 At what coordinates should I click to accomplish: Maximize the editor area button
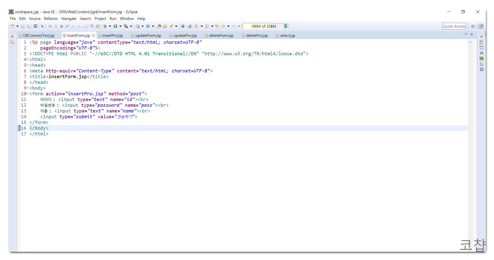[472, 34]
